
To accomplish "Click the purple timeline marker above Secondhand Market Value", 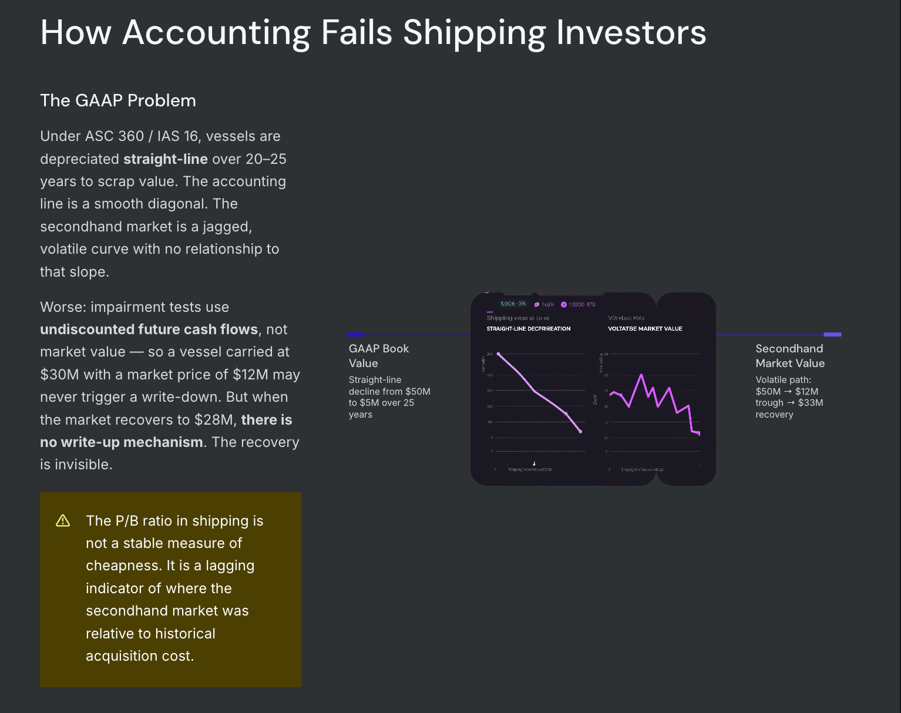I will (x=832, y=334).
